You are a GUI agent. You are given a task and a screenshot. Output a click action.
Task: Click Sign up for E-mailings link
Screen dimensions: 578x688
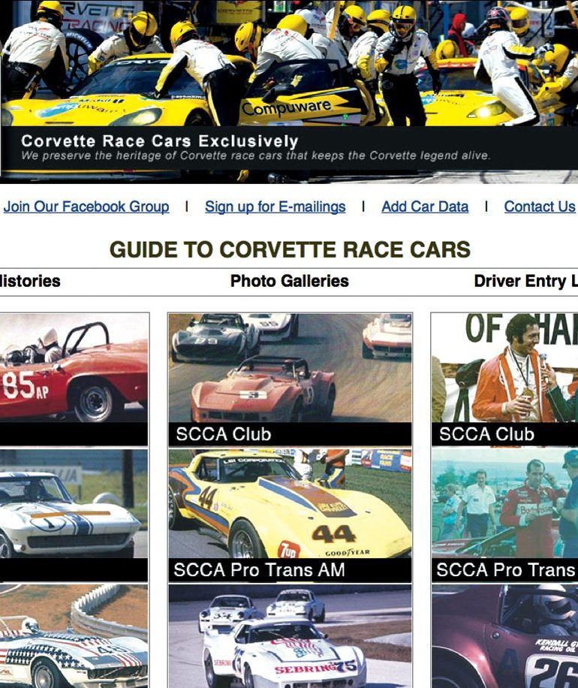tap(275, 207)
